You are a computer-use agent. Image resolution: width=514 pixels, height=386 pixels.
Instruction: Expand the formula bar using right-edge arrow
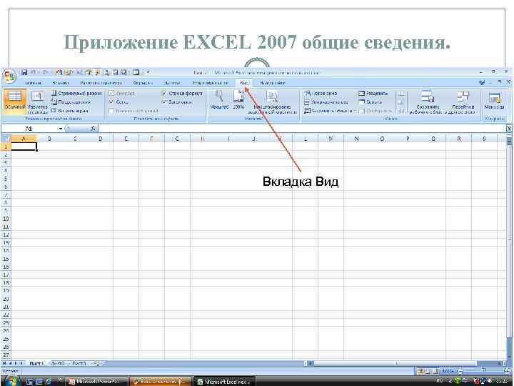pos(509,129)
